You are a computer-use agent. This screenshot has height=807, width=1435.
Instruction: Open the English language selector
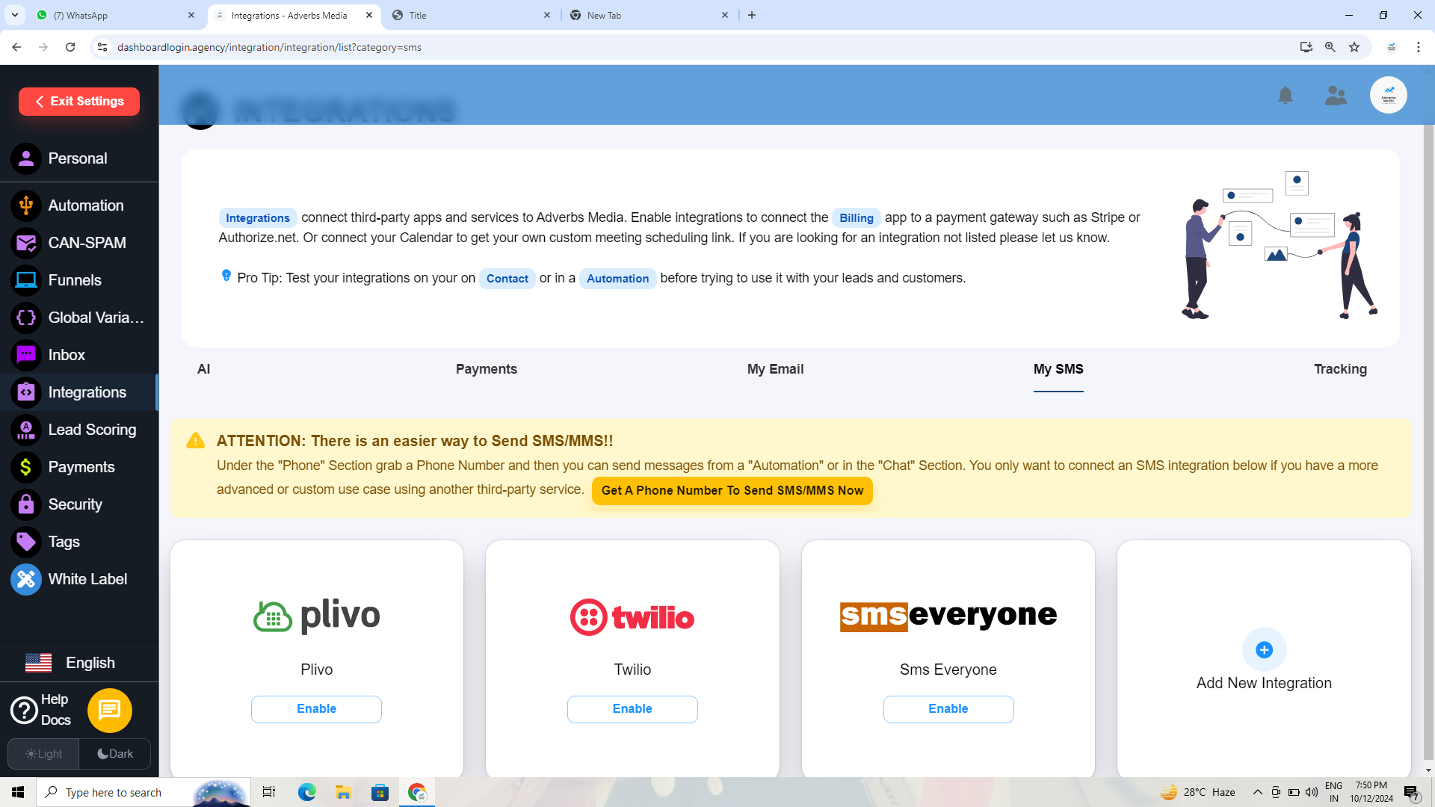pyautogui.click(x=71, y=663)
